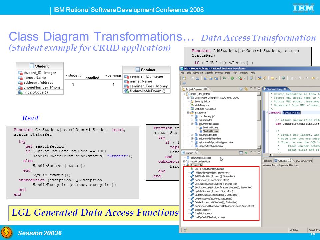Click Project Explorer scrollbar up arrow
The width and height of the screenshot is (320, 240).
pos(259,94)
